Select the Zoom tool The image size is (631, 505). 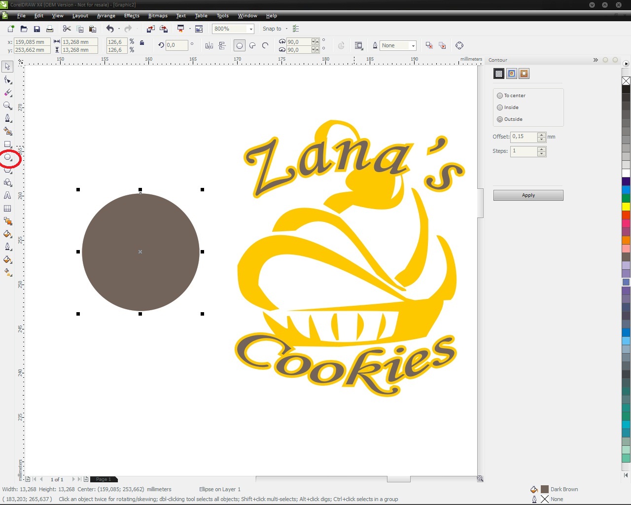(x=7, y=106)
